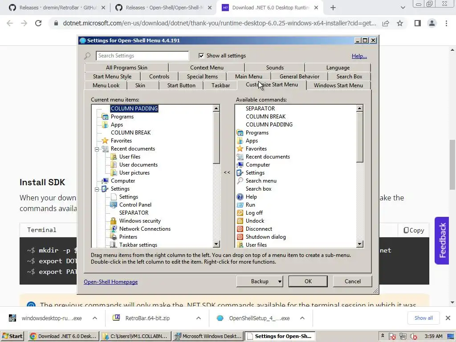This screenshot has width=456, height=342.
Task: Toggle Show all settings checkbox
Action: coord(201,56)
